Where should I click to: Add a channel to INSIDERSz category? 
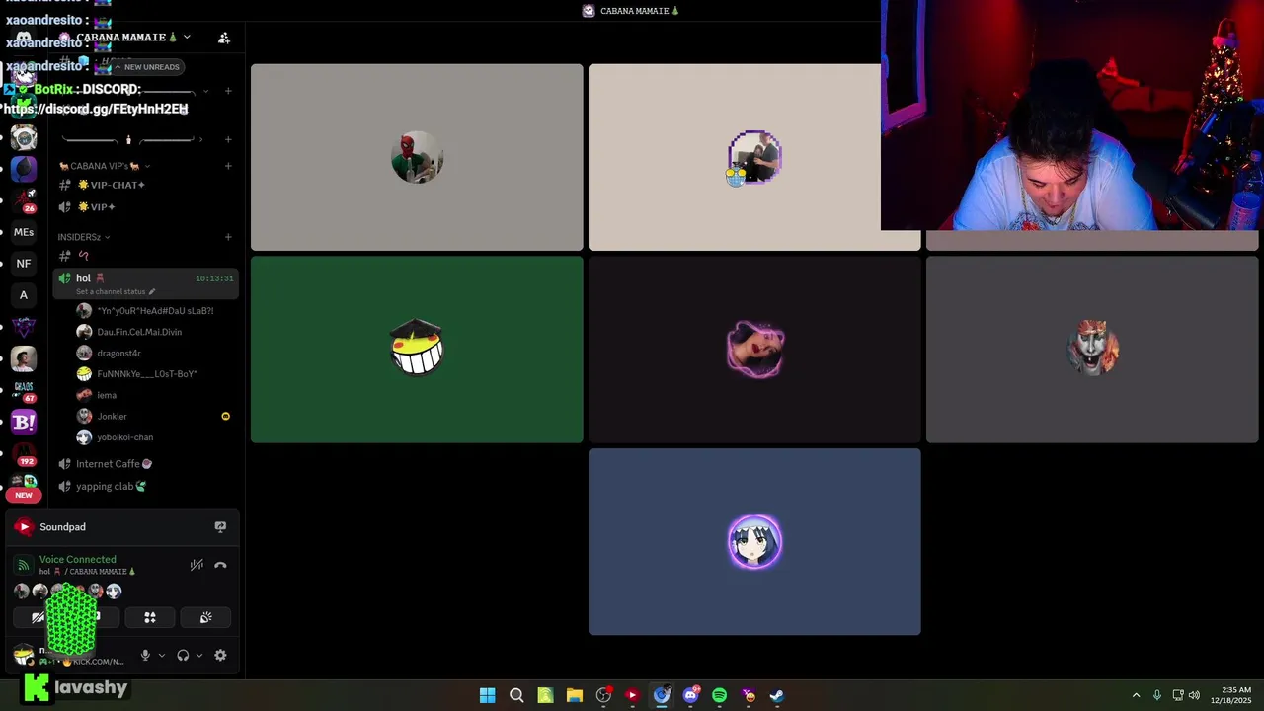coord(228,237)
